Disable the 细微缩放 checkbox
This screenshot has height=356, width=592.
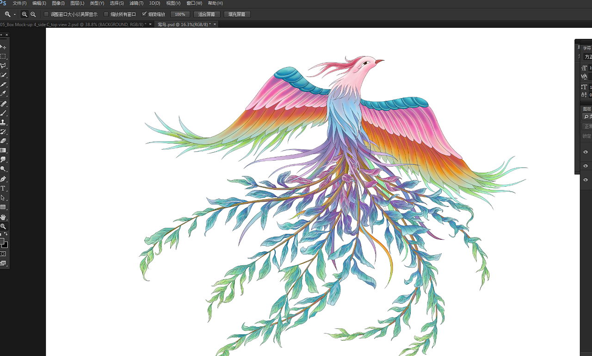click(x=145, y=14)
